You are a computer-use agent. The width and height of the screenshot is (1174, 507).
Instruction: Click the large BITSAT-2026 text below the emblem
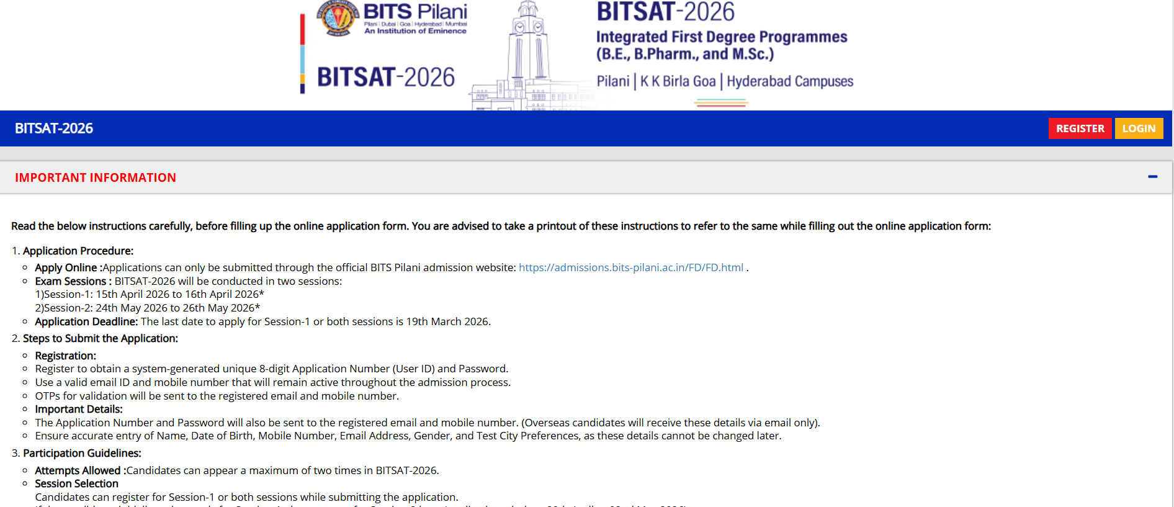tap(385, 78)
